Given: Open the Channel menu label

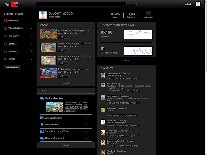Looking at the screenshot, I should tap(12, 44).
